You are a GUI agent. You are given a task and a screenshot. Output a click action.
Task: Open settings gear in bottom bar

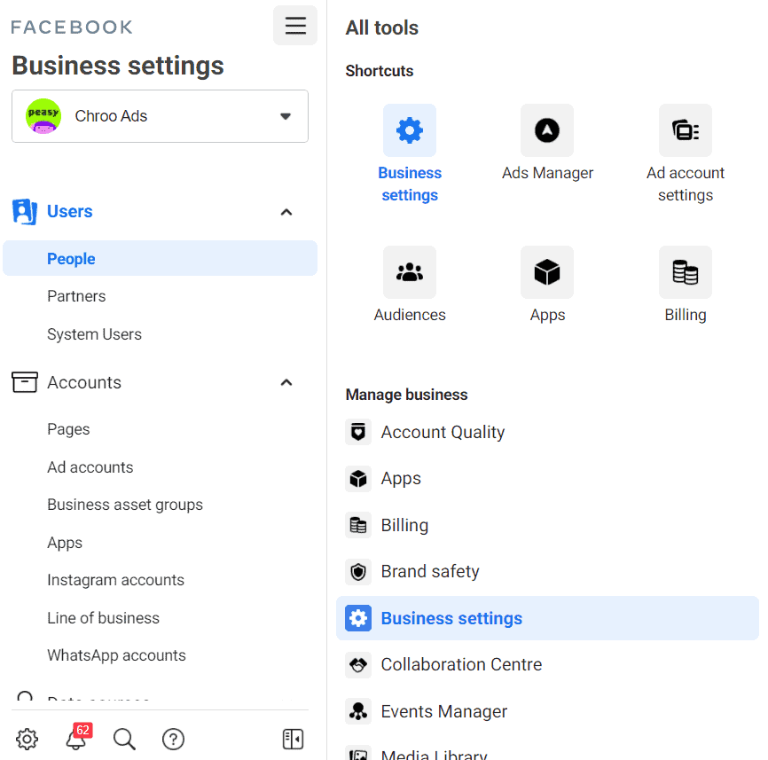[x=27, y=739]
